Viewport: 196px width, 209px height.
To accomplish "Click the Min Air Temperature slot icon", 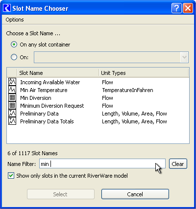I will 12,90.
